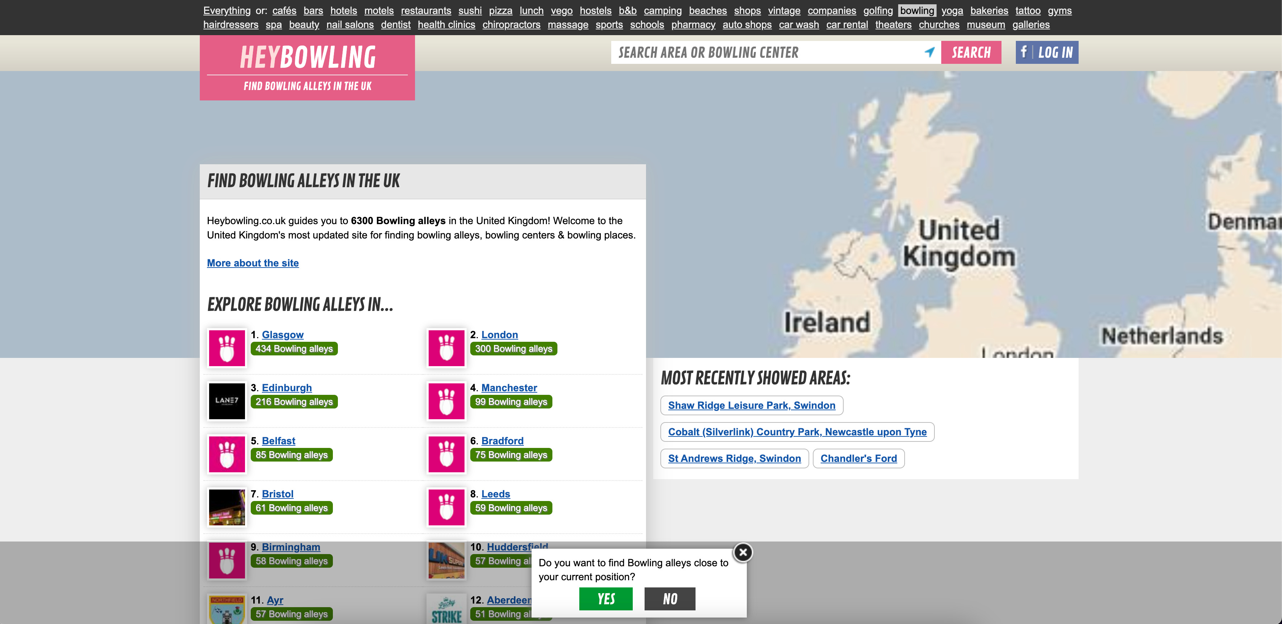The width and height of the screenshot is (1282, 624).
Task: Focus the search area or bowling center field
Action: tap(767, 52)
